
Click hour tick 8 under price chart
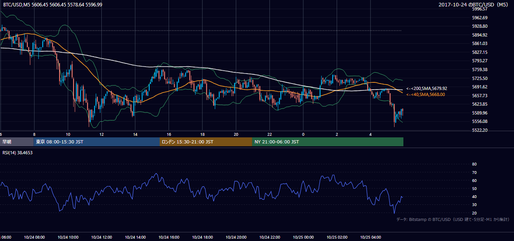[34, 135]
